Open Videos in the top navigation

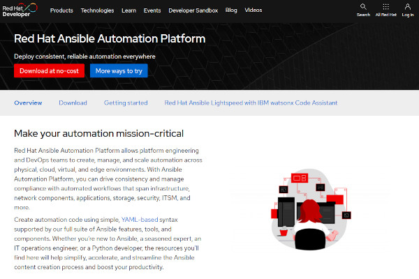[253, 10]
